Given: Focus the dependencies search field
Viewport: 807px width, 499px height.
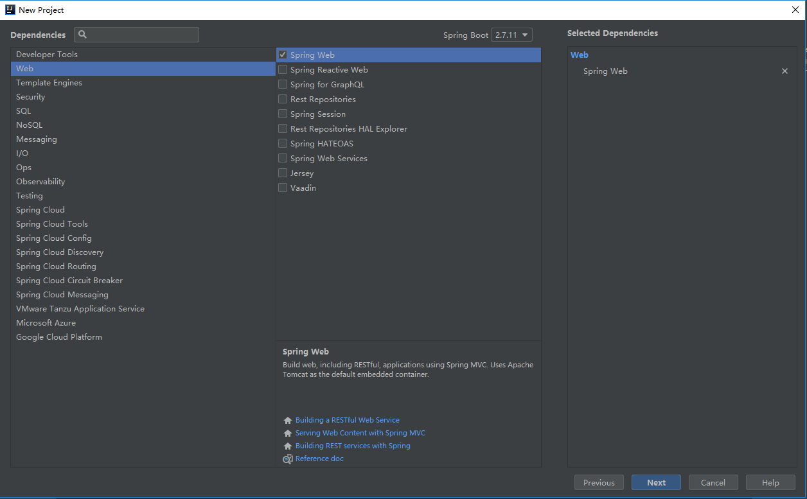Looking at the screenshot, I should (143, 35).
